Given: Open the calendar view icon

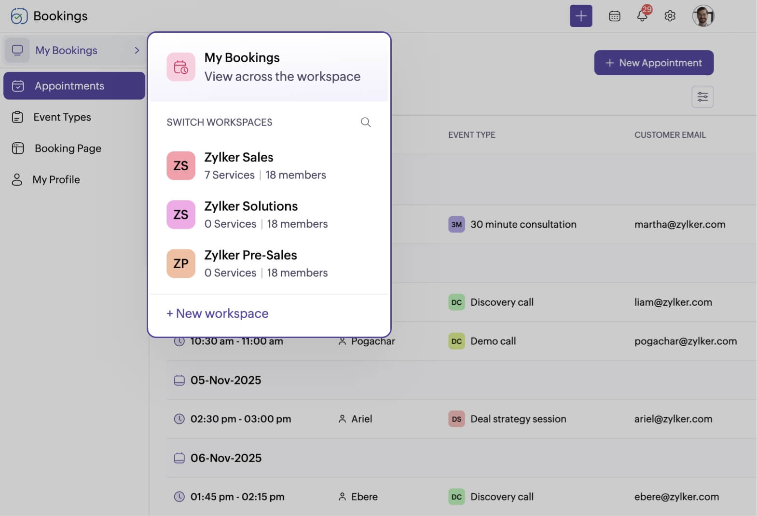Looking at the screenshot, I should 614,16.
